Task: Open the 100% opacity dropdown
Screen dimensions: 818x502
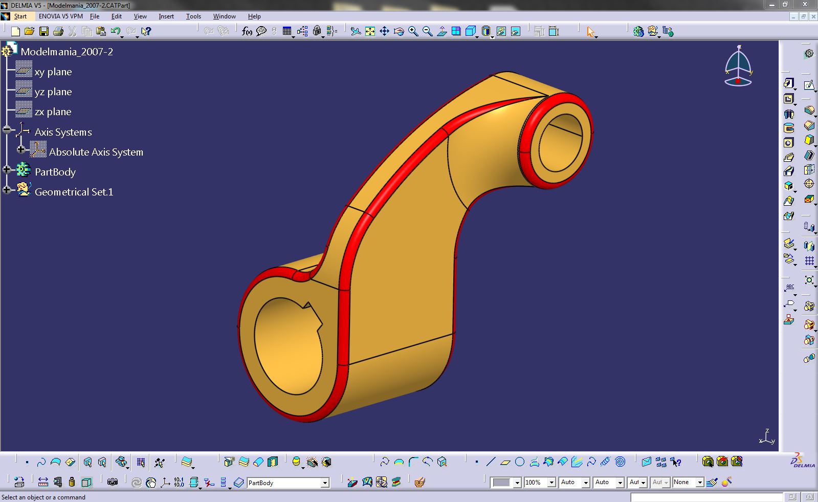Action: tap(551, 483)
